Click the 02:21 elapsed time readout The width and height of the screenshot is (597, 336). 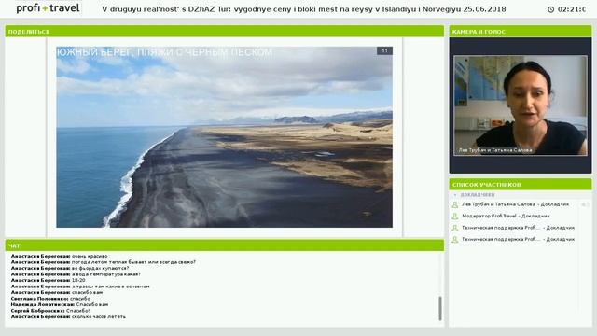point(572,9)
